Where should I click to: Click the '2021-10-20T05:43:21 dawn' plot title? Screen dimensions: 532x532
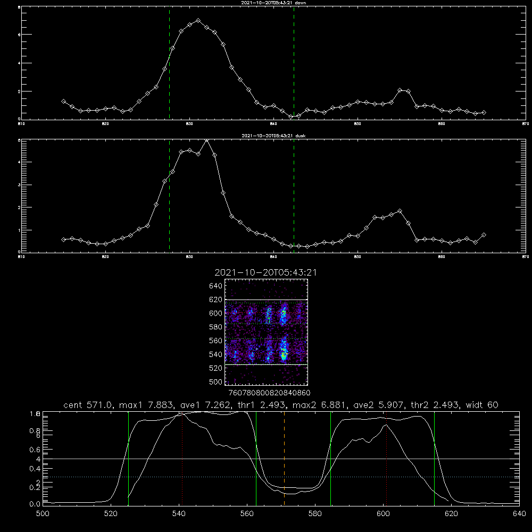coord(273,2)
